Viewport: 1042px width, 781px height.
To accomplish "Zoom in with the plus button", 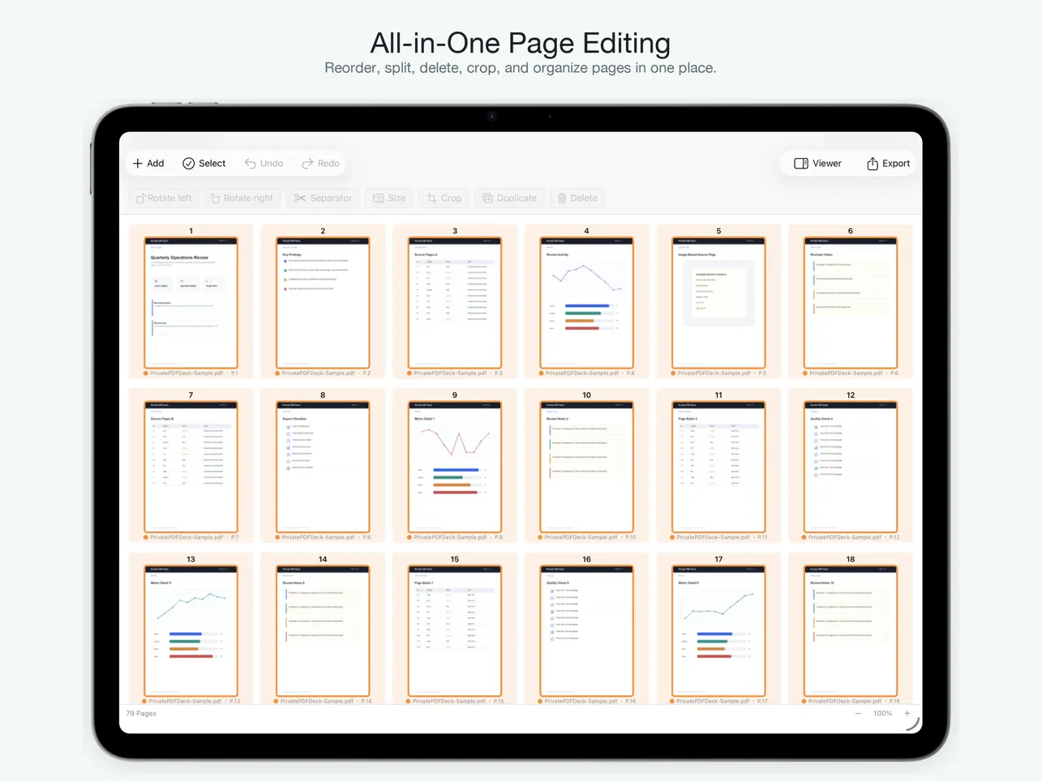I will [907, 714].
